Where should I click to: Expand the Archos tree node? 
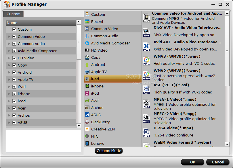[x=9, y=115]
